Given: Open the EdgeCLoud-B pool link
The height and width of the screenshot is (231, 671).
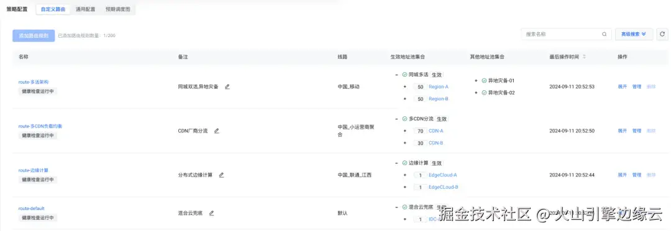Looking at the screenshot, I should point(444,187).
